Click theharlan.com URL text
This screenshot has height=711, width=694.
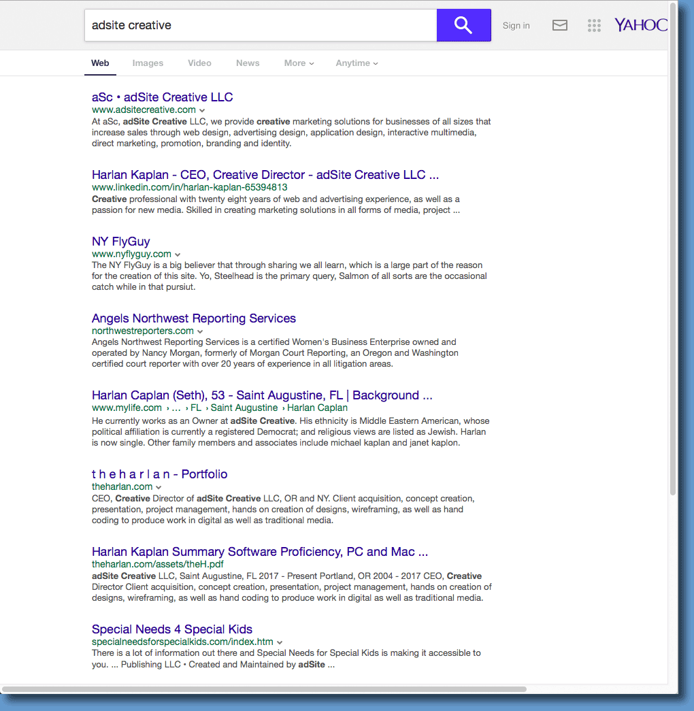click(x=122, y=486)
